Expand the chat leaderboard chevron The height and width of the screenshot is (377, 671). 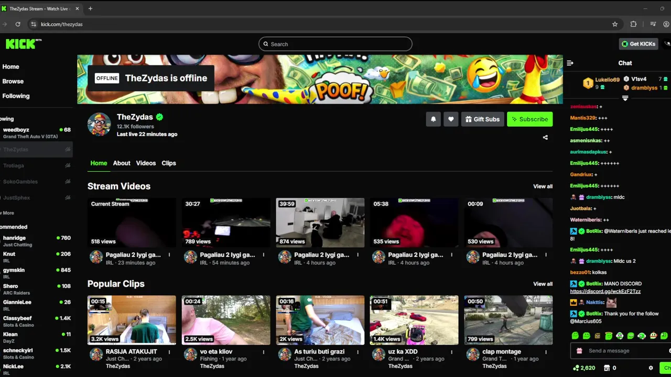click(x=625, y=98)
